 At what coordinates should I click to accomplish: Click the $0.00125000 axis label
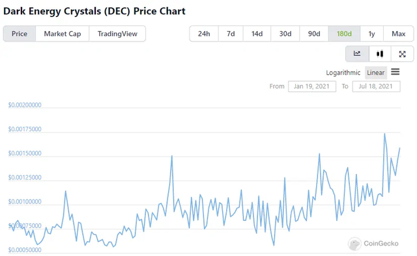point(25,177)
